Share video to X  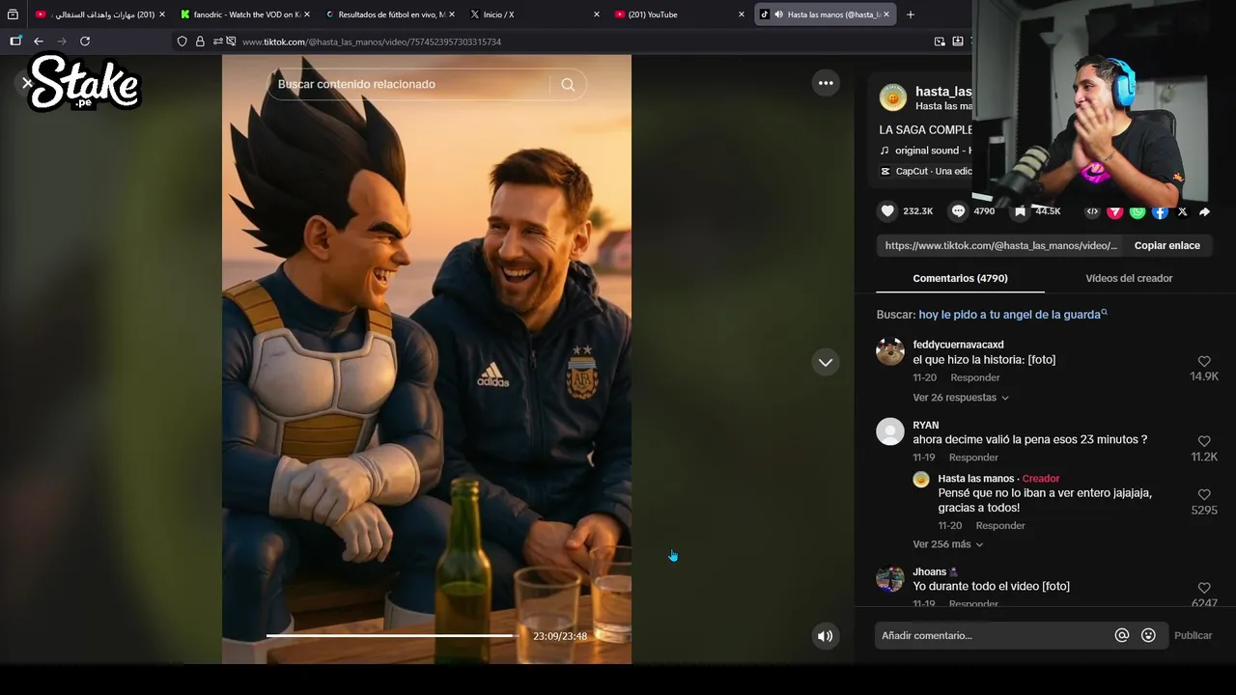pyautogui.click(x=1183, y=211)
